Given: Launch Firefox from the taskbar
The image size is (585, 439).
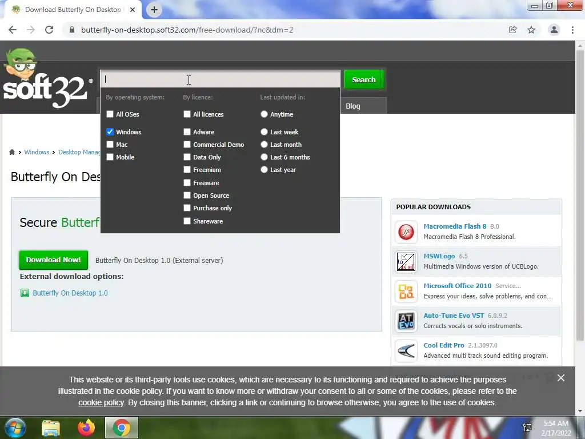Looking at the screenshot, I should (86, 428).
